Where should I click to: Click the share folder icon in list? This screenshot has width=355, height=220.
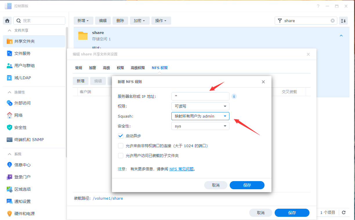pos(83,35)
